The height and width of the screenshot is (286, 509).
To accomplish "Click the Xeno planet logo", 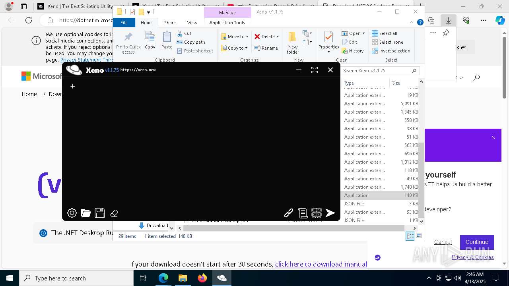I will click(x=74, y=70).
